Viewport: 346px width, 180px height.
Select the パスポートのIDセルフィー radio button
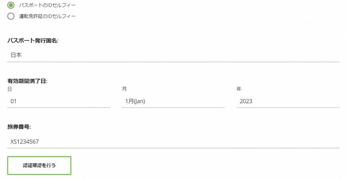tap(11, 5)
